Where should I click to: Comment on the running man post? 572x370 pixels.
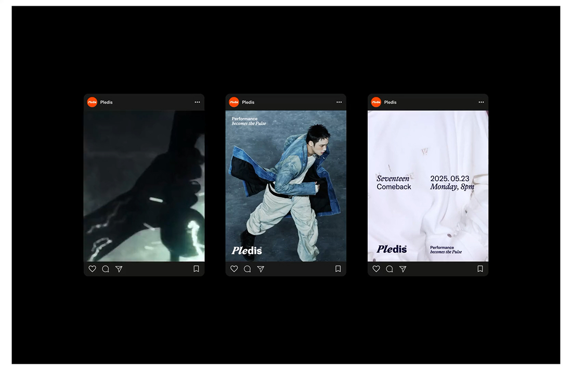(x=248, y=269)
